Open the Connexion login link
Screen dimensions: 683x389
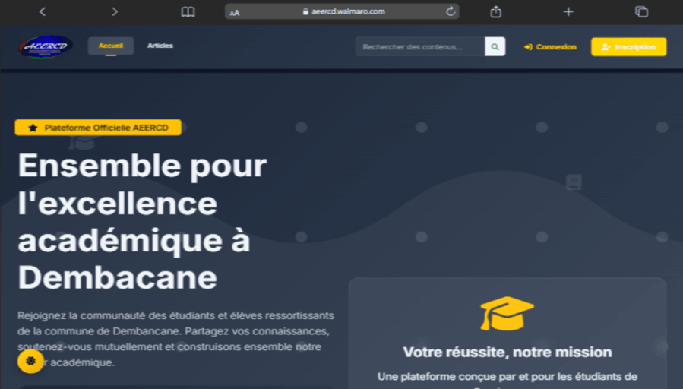point(550,47)
